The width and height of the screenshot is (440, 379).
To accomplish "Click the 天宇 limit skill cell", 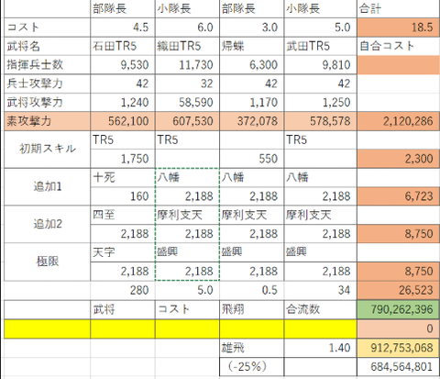I will pos(123,252).
